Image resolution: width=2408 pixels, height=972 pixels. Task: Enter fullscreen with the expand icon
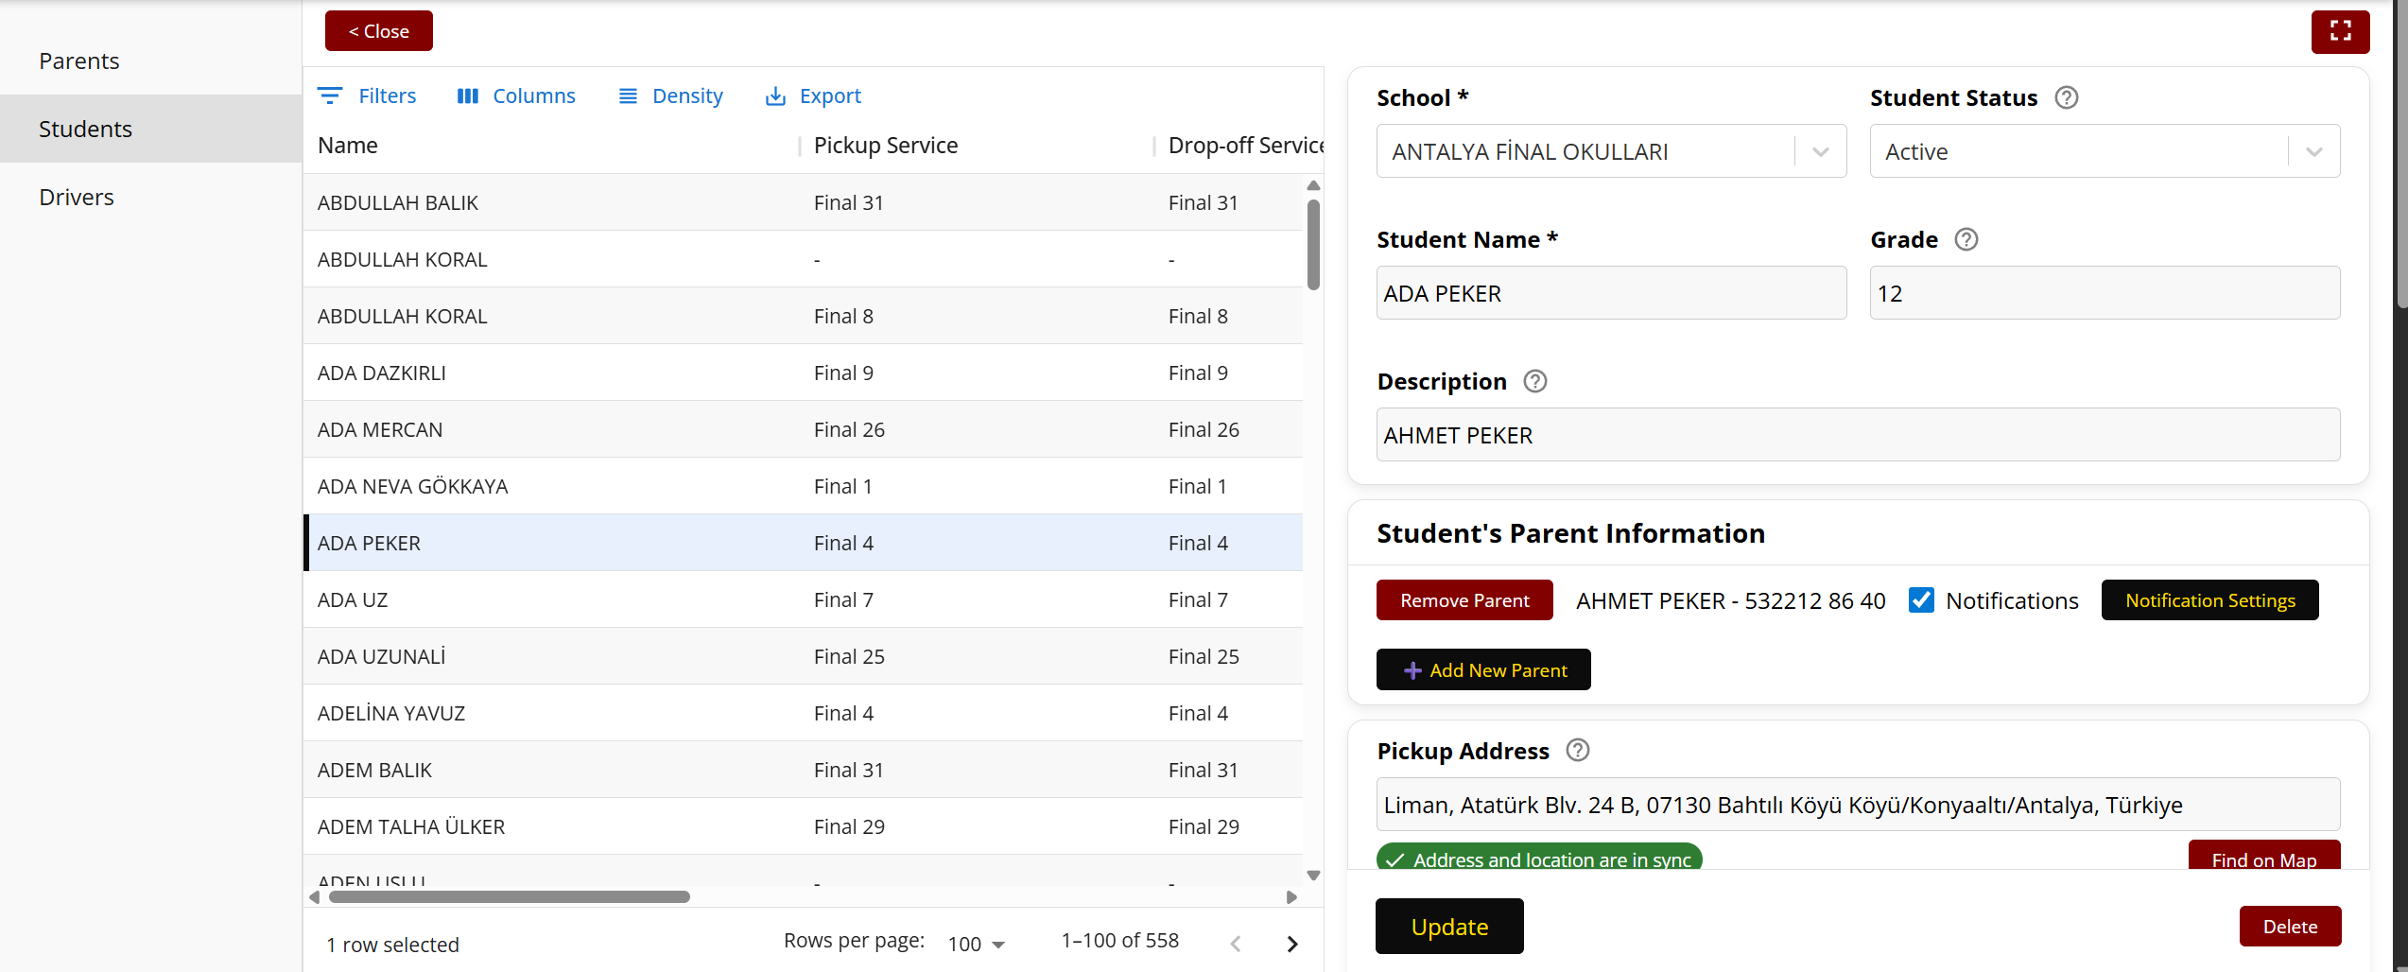(x=2341, y=30)
